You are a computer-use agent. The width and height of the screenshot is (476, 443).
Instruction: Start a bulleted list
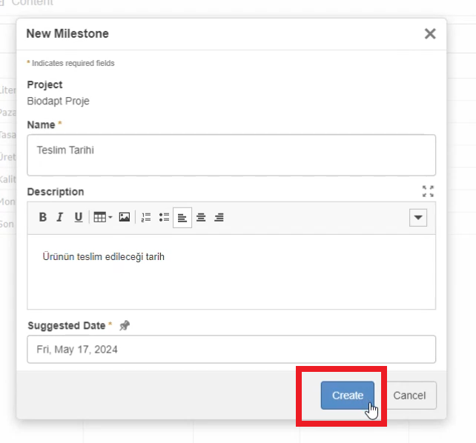click(x=164, y=217)
